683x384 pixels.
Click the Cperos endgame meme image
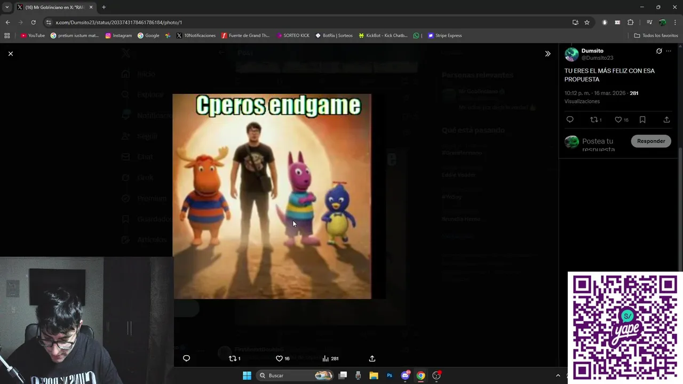tap(272, 196)
